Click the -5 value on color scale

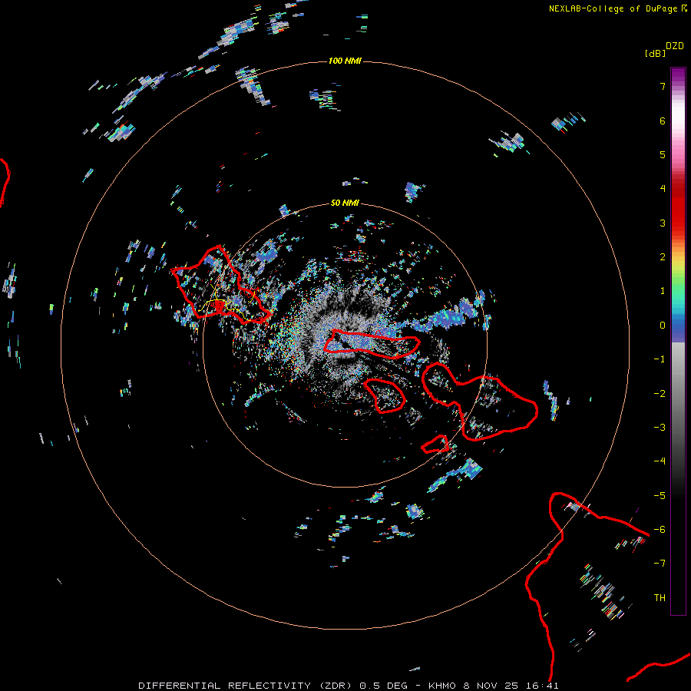(x=660, y=496)
